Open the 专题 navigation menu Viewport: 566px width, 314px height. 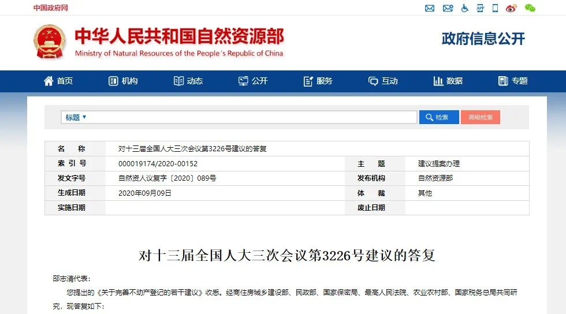[x=513, y=81]
